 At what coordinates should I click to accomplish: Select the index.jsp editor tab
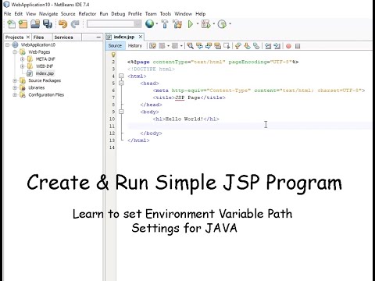124,37
